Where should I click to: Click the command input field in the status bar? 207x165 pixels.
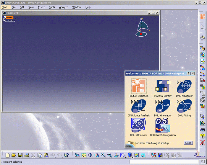tap(164, 162)
